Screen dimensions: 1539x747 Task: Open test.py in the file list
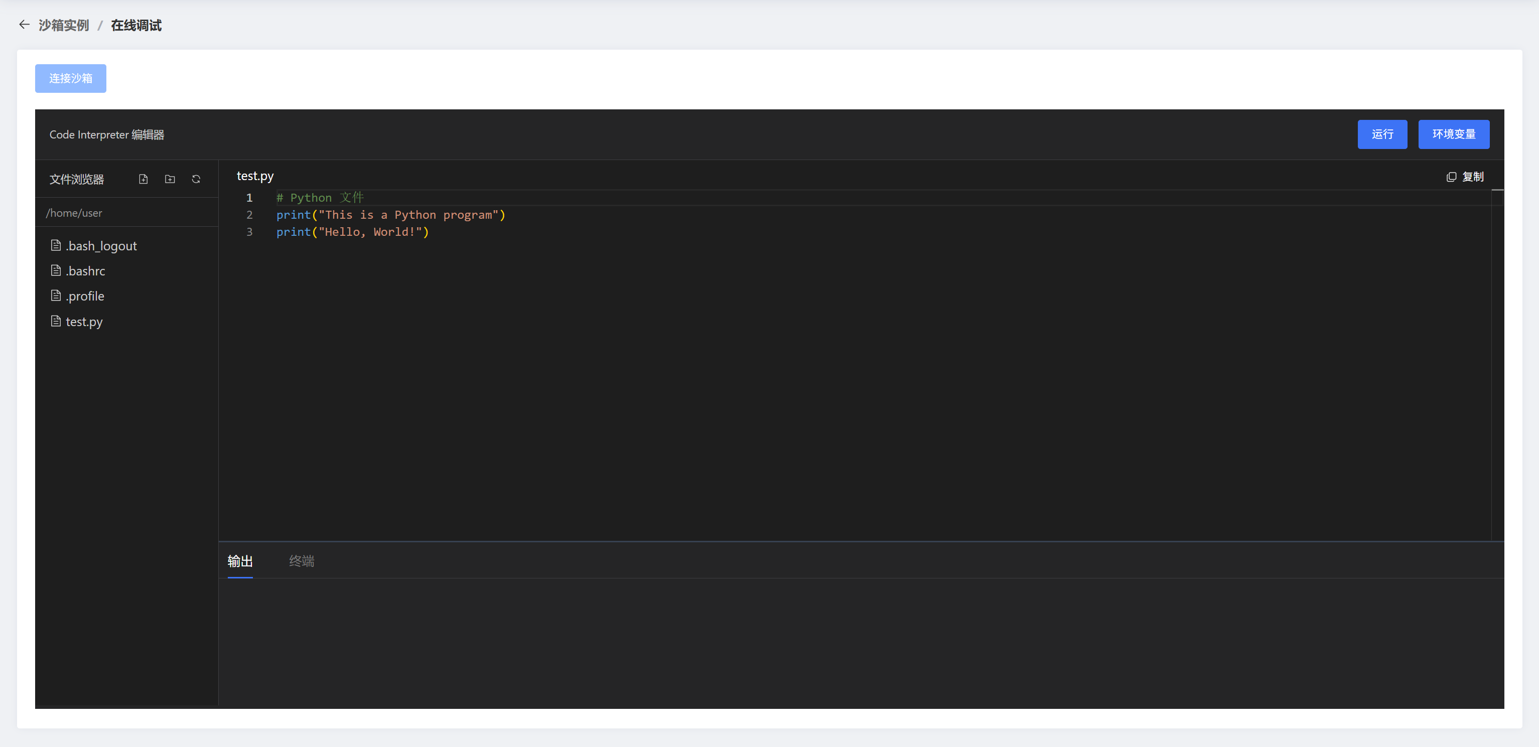click(84, 322)
